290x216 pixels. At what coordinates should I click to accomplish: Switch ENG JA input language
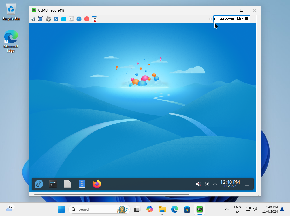tap(238, 209)
